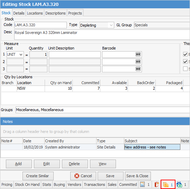Open the Descriptions tab
This screenshot has width=190, height=189.
click(x=55, y=13)
